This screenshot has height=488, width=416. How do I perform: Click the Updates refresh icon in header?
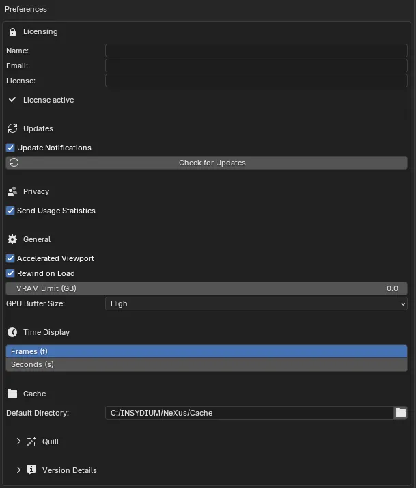12,128
